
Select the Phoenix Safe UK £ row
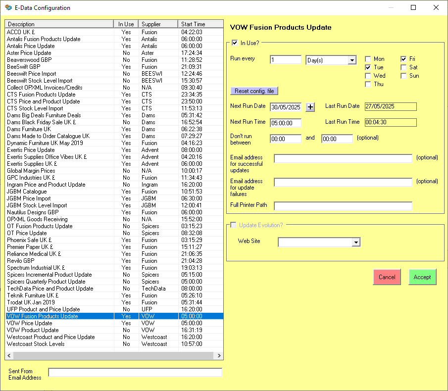114,240
